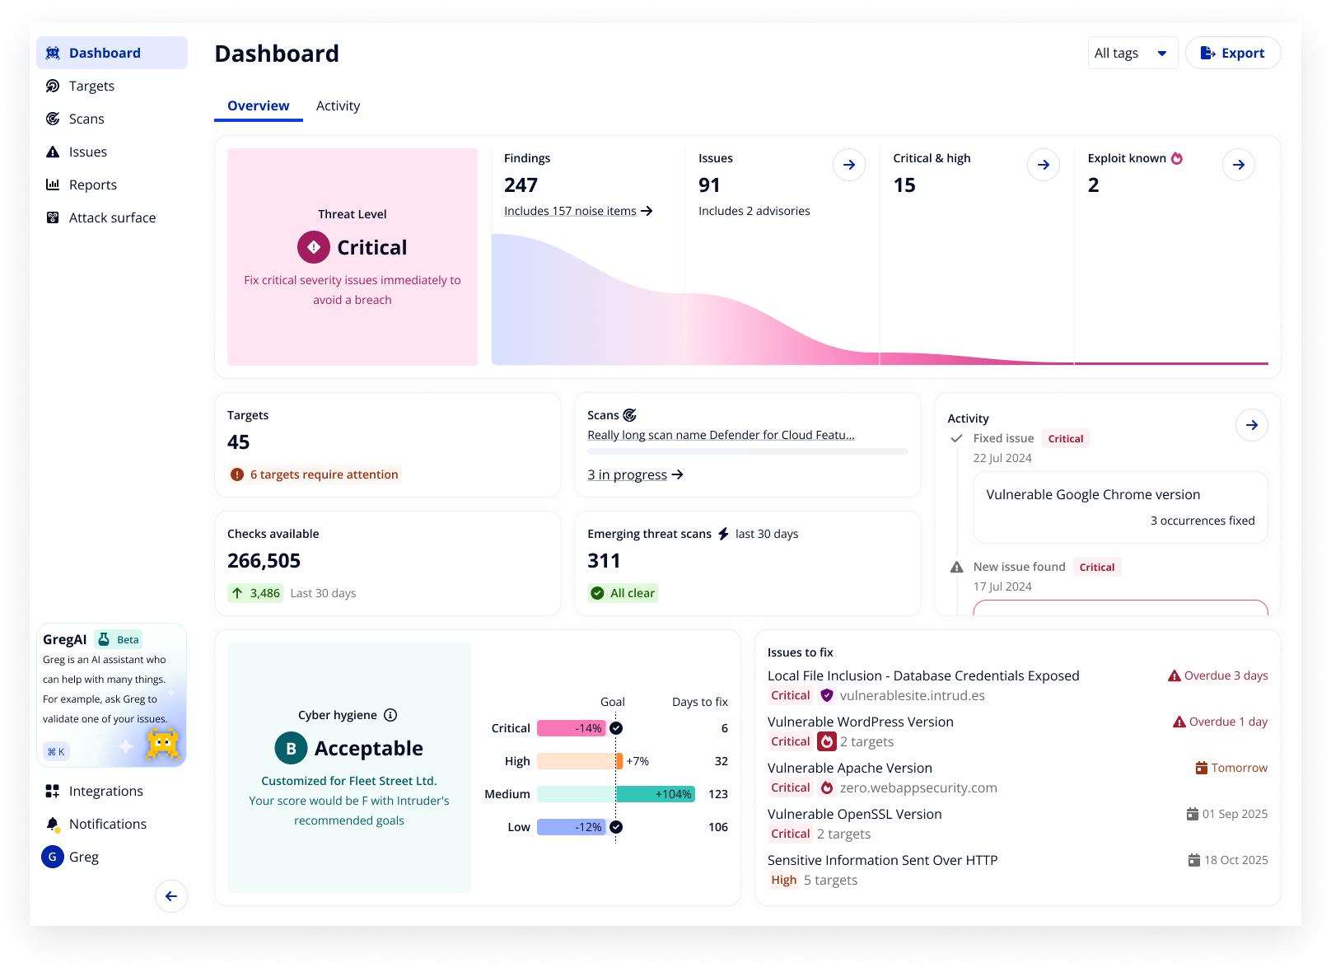Click the Greg user avatar
1331x972 pixels.
(53, 857)
